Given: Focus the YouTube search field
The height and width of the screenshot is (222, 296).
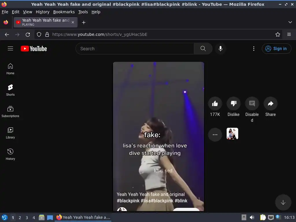Looking at the screenshot, I should (x=135, y=49).
